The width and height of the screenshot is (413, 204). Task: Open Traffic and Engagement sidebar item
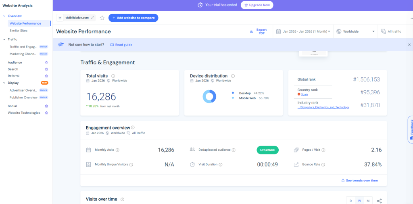click(23, 47)
